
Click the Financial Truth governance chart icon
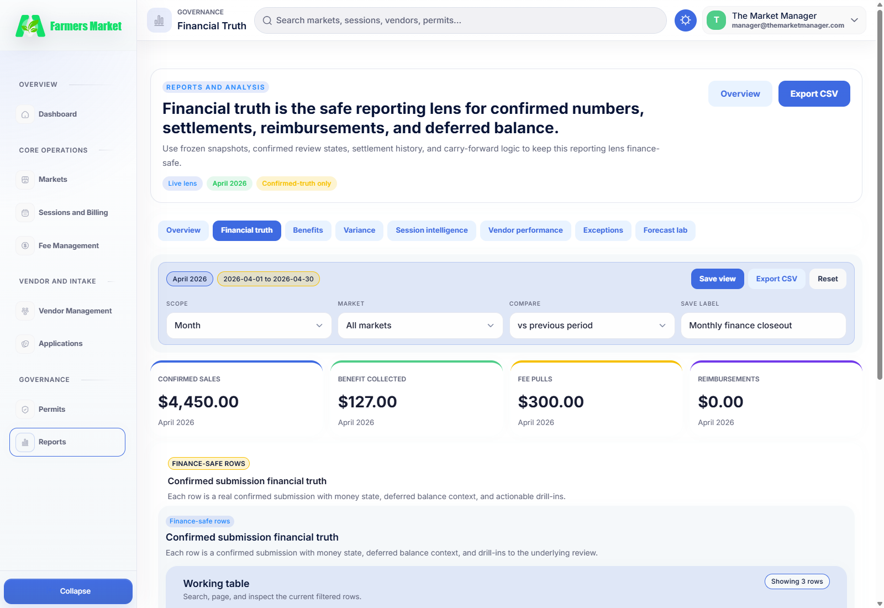pos(159,20)
